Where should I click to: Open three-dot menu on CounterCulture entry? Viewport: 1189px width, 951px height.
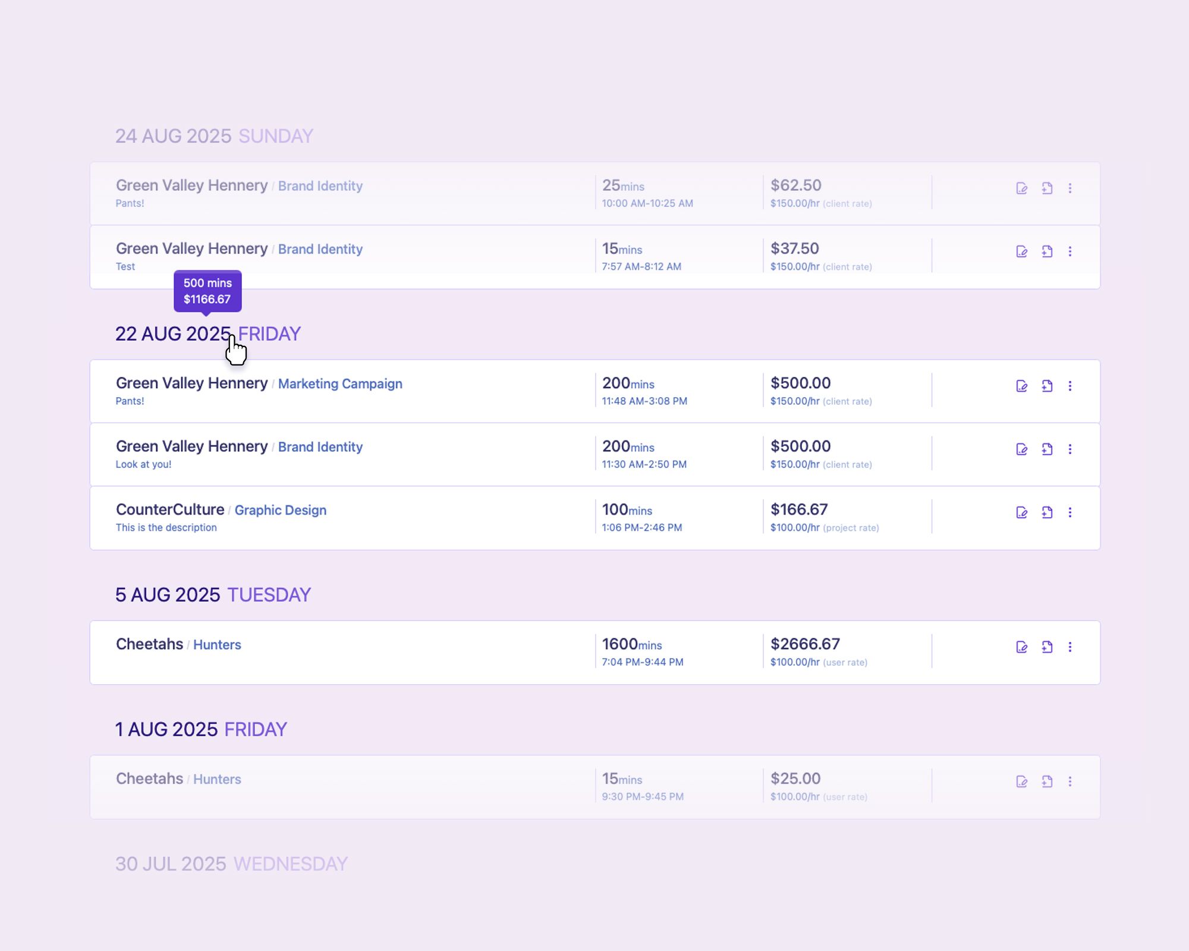[1070, 512]
